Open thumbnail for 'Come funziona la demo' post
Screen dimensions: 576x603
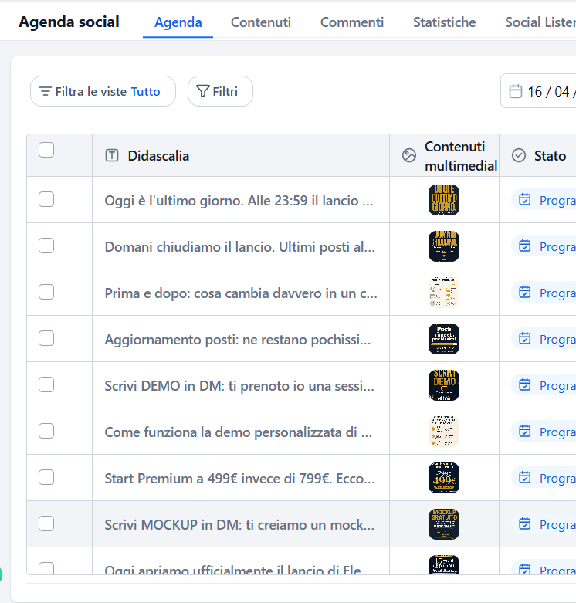coord(444,432)
